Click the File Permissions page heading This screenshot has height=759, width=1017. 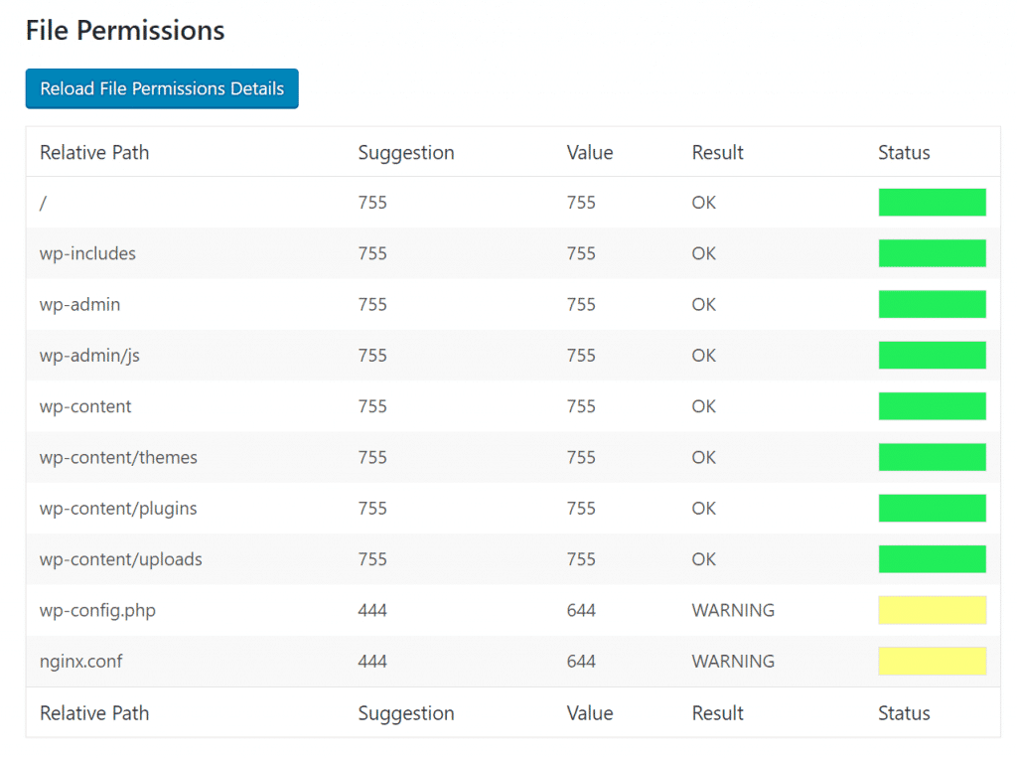point(124,31)
